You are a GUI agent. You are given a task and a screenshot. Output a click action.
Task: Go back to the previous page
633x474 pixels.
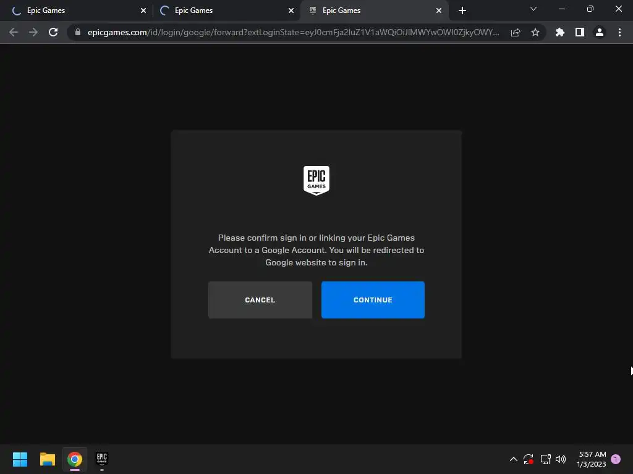14,32
